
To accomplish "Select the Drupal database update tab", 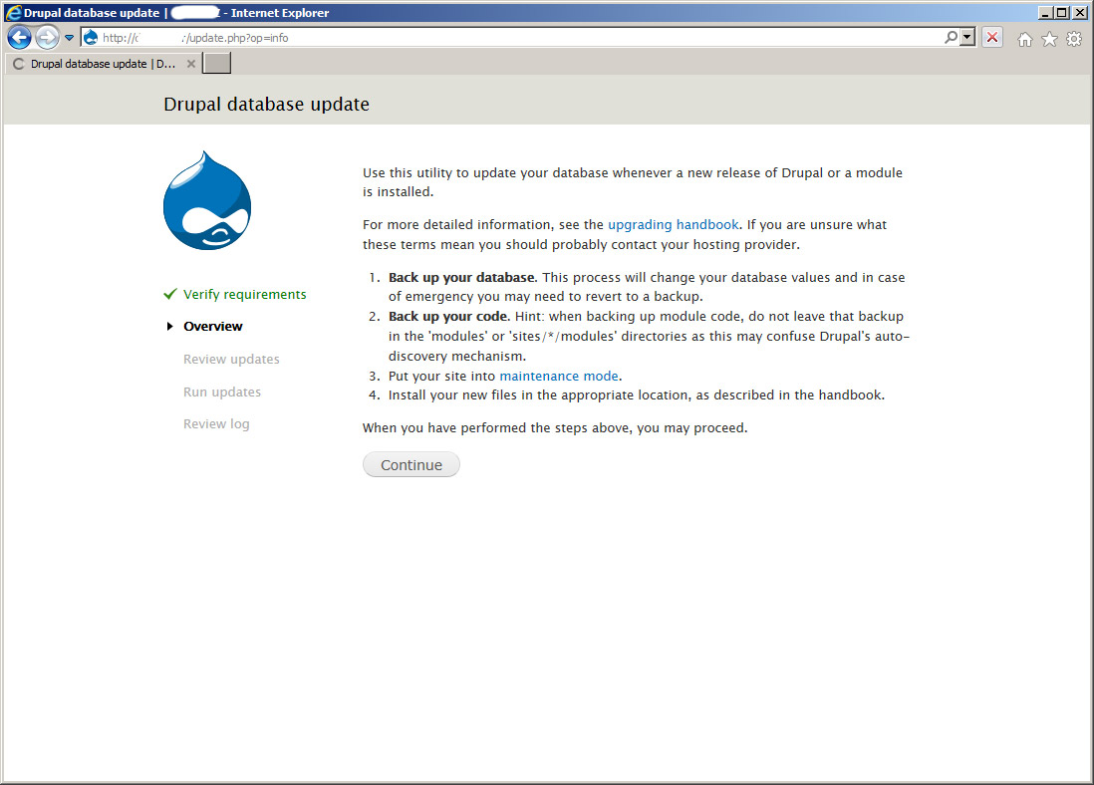I will 104,64.
